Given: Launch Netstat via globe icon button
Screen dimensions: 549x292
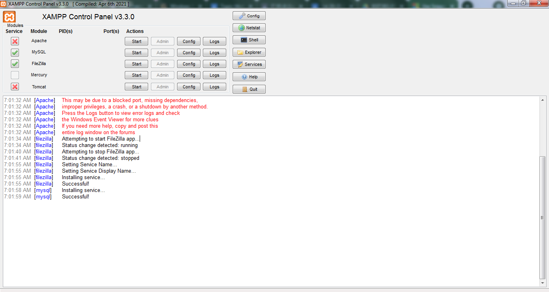Looking at the screenshot, I should (249, 28).
